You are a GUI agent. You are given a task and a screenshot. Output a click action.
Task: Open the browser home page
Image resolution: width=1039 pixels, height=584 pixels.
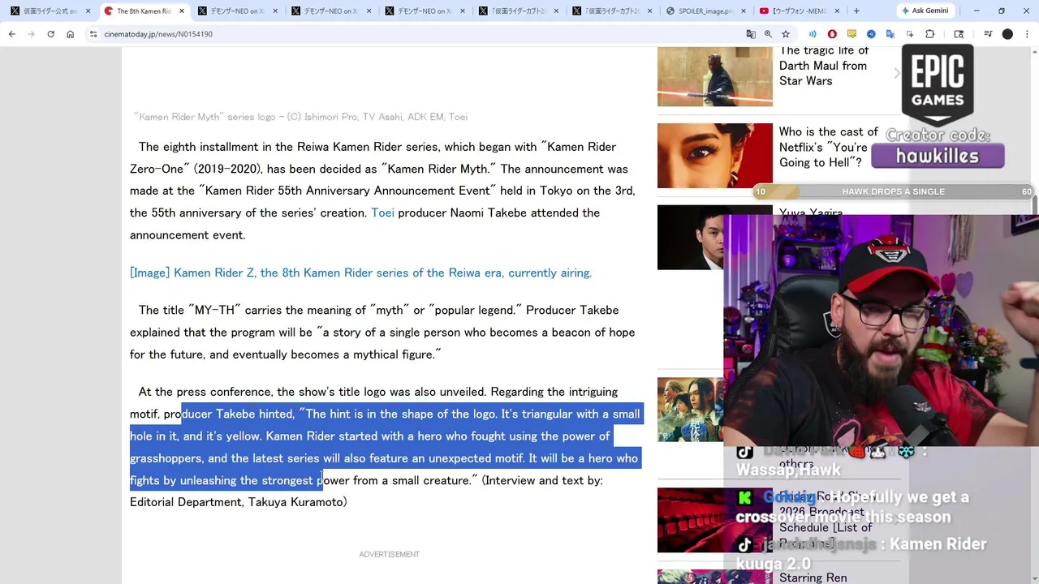[x=70, y=34]
